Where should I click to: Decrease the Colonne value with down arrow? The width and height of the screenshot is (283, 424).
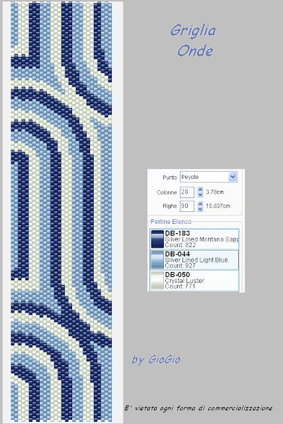coord(200,195)
